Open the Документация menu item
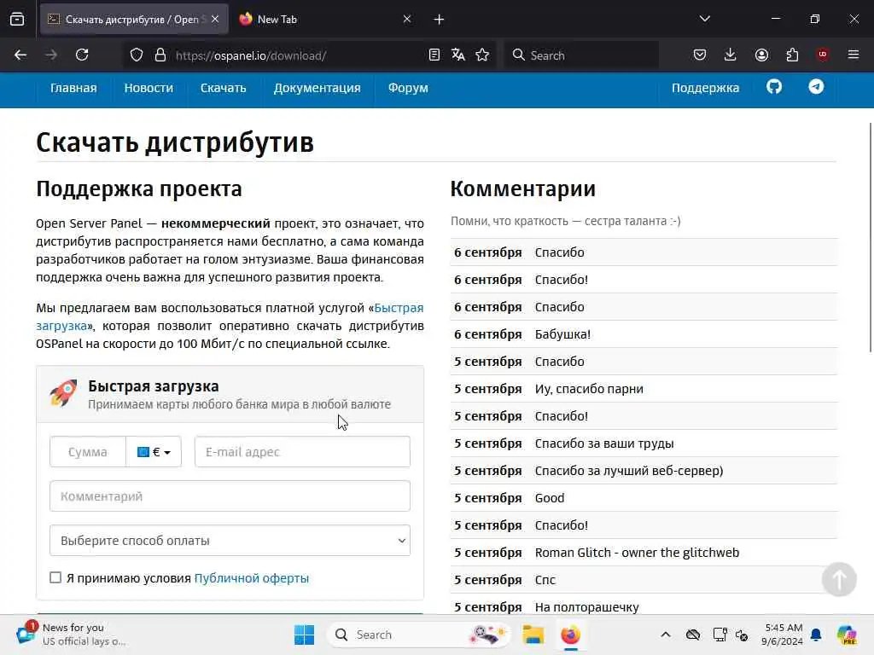The width and height of the screenshot is (874, 655). (x=317, y=88)
